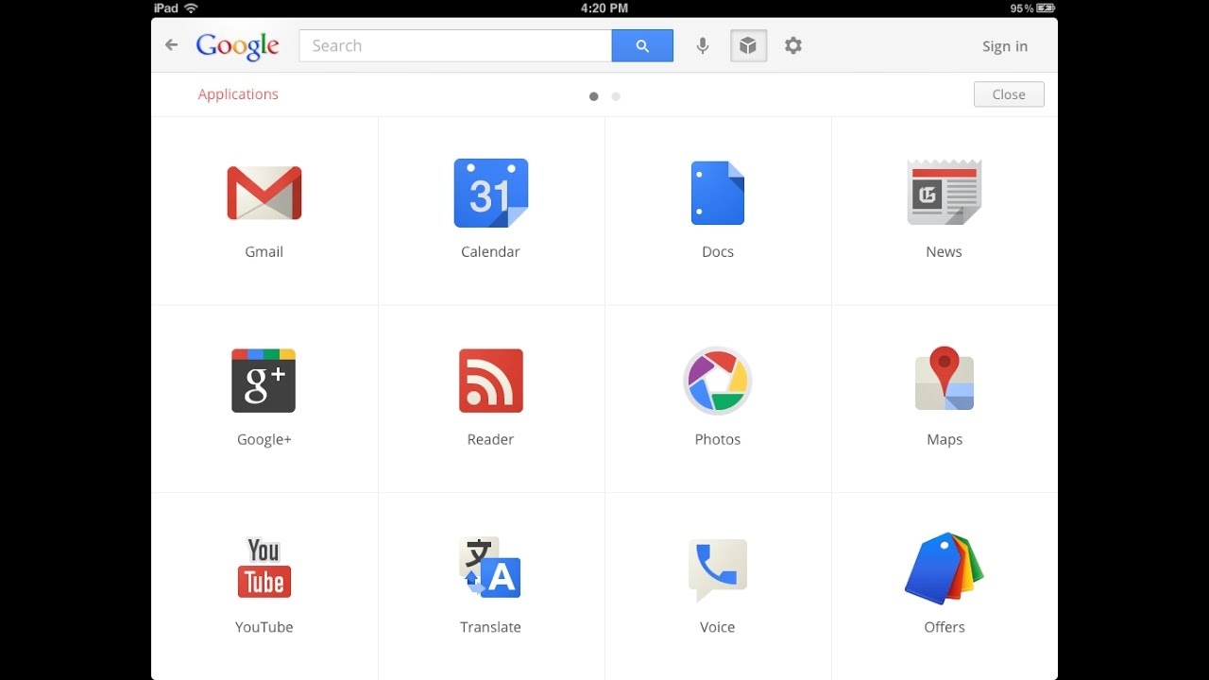Click the Translate label text

pyautogui.click(x=490, y=627)
